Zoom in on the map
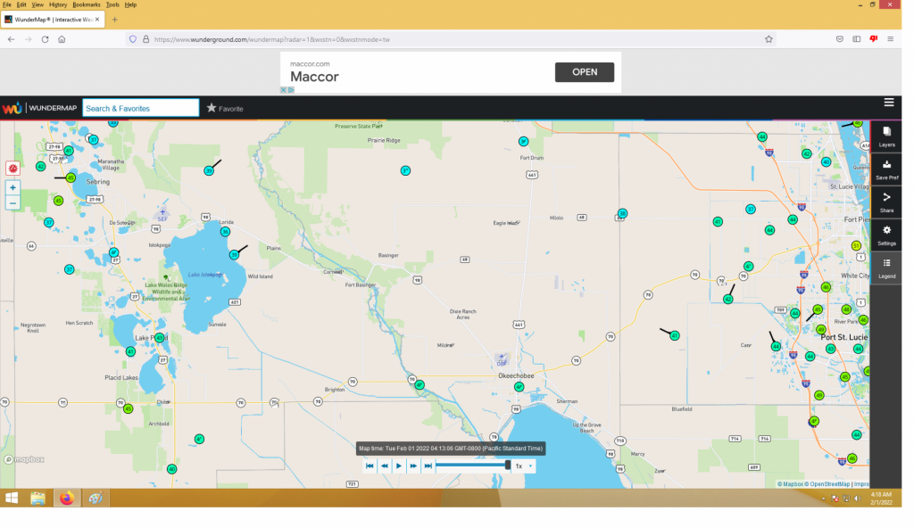 pyautogui.click(x=12, y=188)
